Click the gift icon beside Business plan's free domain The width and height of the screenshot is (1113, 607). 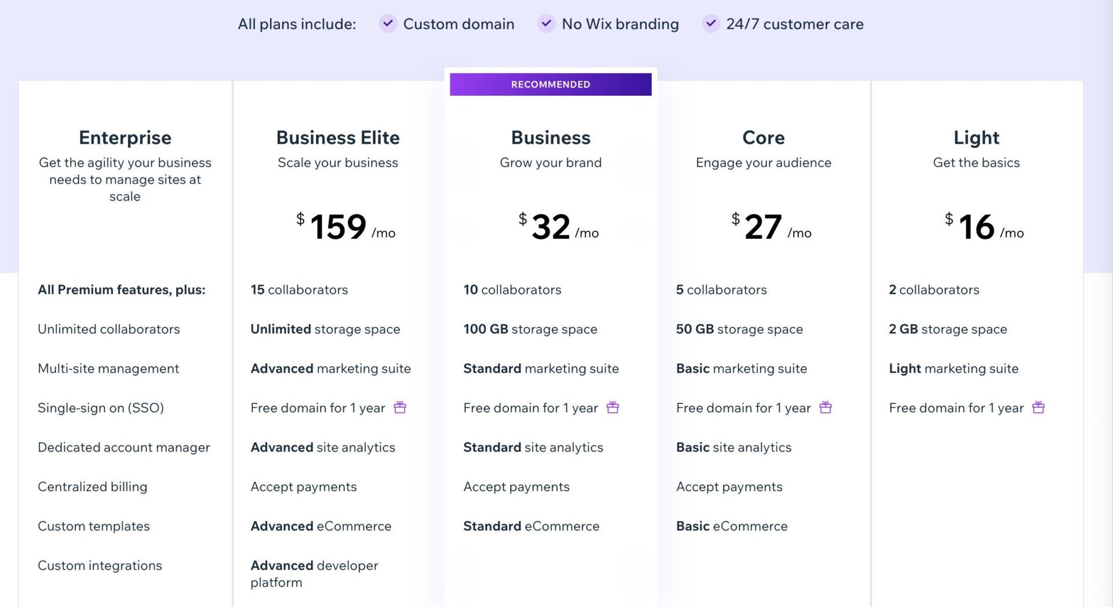pyautogui.click(x=613, y=408)
